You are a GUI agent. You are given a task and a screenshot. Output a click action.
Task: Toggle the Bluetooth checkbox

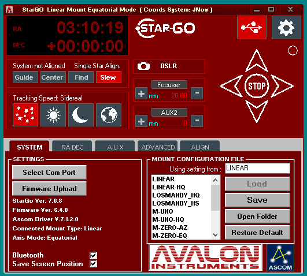point(94,255)
